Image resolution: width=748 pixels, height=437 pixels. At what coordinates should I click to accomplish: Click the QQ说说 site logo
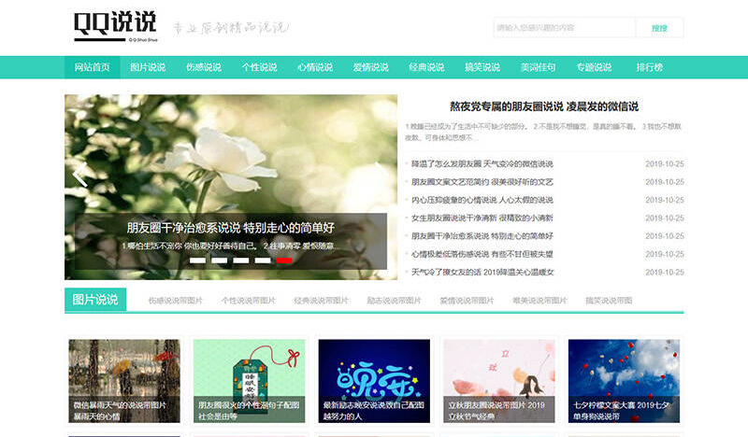pos(115,27)
